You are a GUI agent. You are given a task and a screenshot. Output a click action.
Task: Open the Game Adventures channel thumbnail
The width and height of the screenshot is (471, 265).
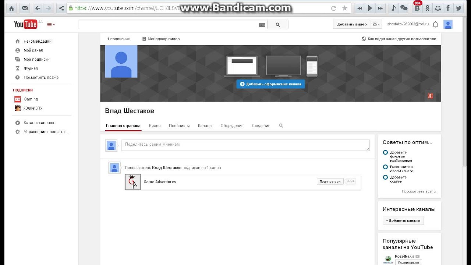[133, 182]
